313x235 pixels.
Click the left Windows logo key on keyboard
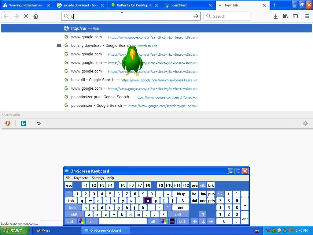[81, 221]
